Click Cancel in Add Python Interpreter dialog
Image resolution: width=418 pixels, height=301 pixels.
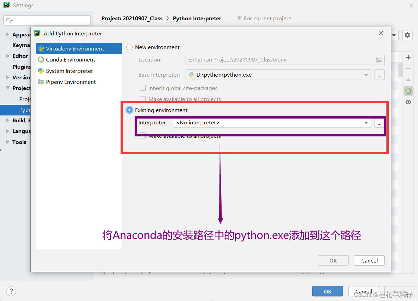[369, 260]
